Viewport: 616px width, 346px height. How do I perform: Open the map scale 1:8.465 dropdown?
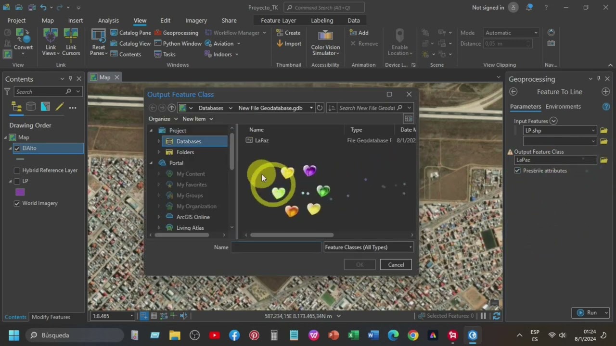coord(131,316)
